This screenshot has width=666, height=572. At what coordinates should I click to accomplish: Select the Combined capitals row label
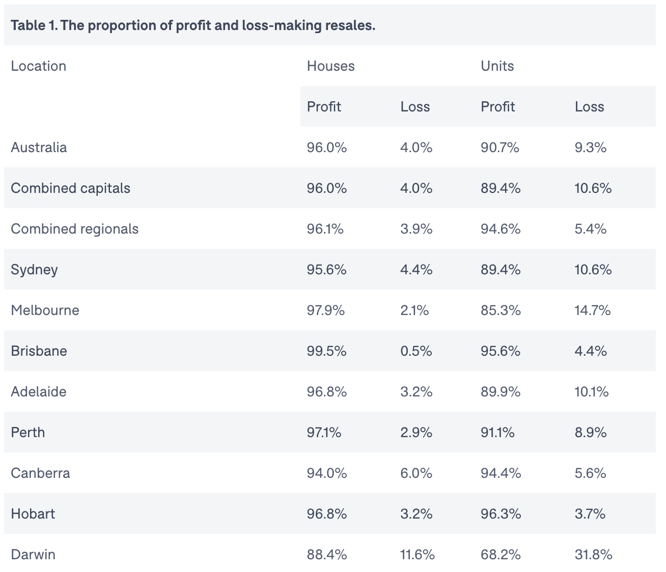[70, 188]
